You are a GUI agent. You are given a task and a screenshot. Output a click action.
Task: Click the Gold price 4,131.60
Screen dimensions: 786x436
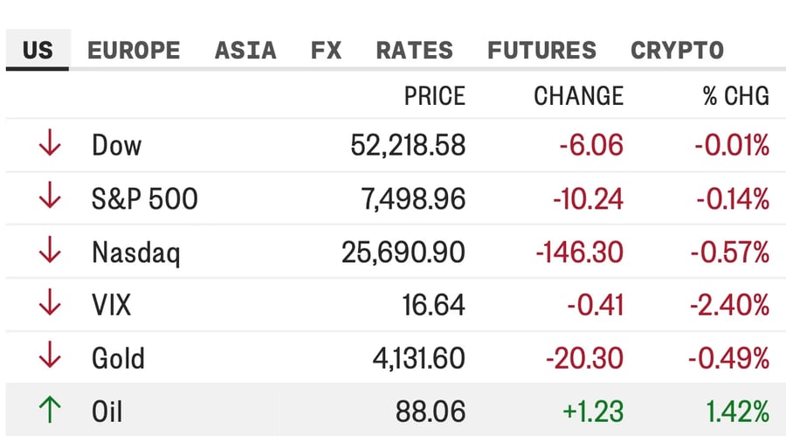pyautogui.click(x=419, y=359)
